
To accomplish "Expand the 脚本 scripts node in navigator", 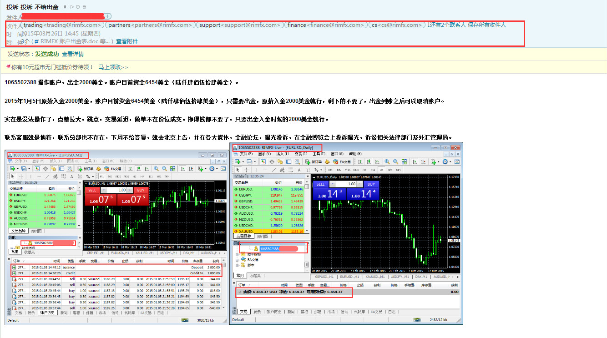I will 237,265.
